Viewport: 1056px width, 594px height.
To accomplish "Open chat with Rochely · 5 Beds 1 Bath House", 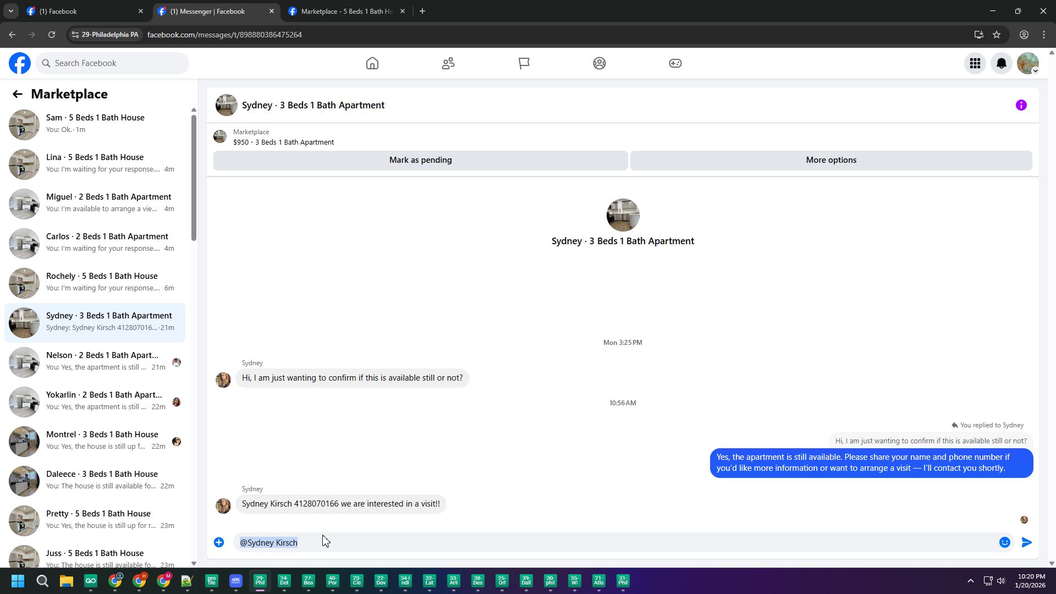I will tap(95, 283).
